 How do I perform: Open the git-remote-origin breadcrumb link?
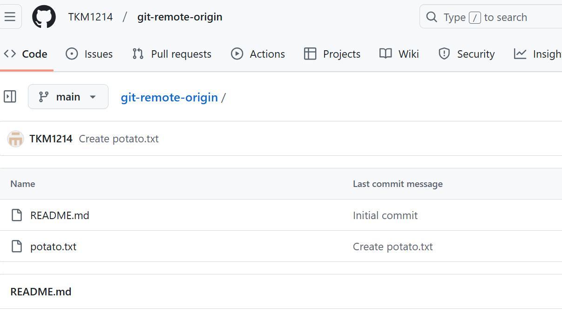click(169, 97)
